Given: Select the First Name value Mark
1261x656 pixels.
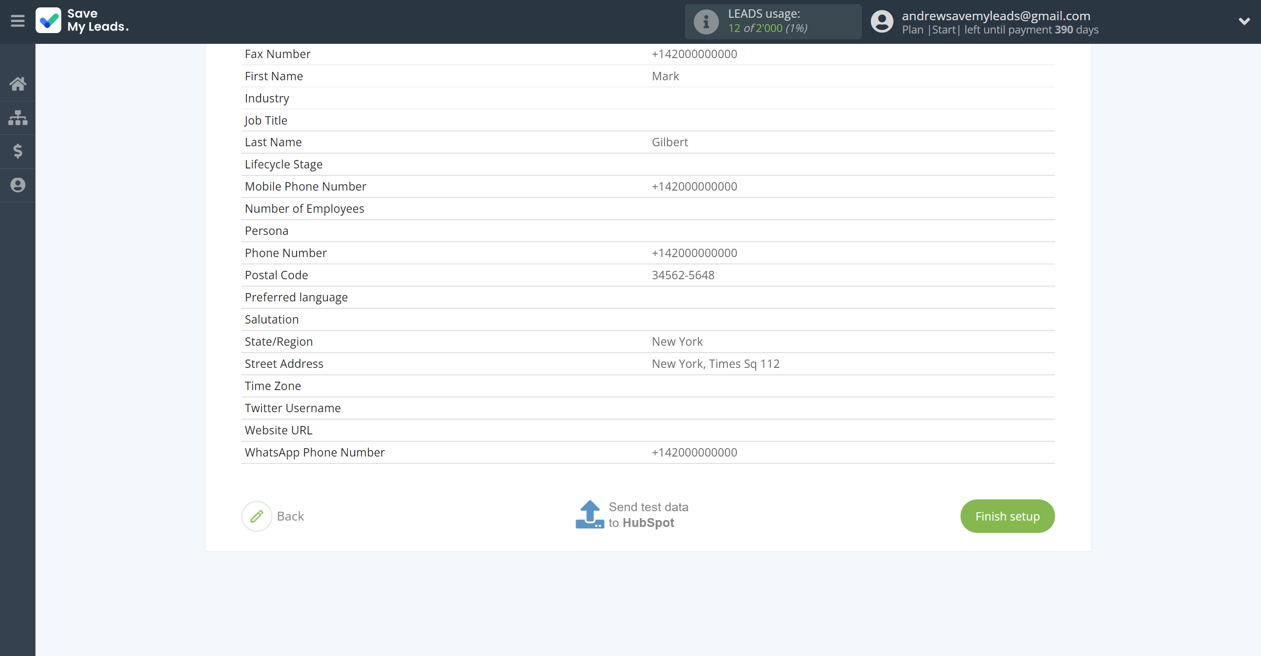Looking at the screenshot, I should click(665, 76).
